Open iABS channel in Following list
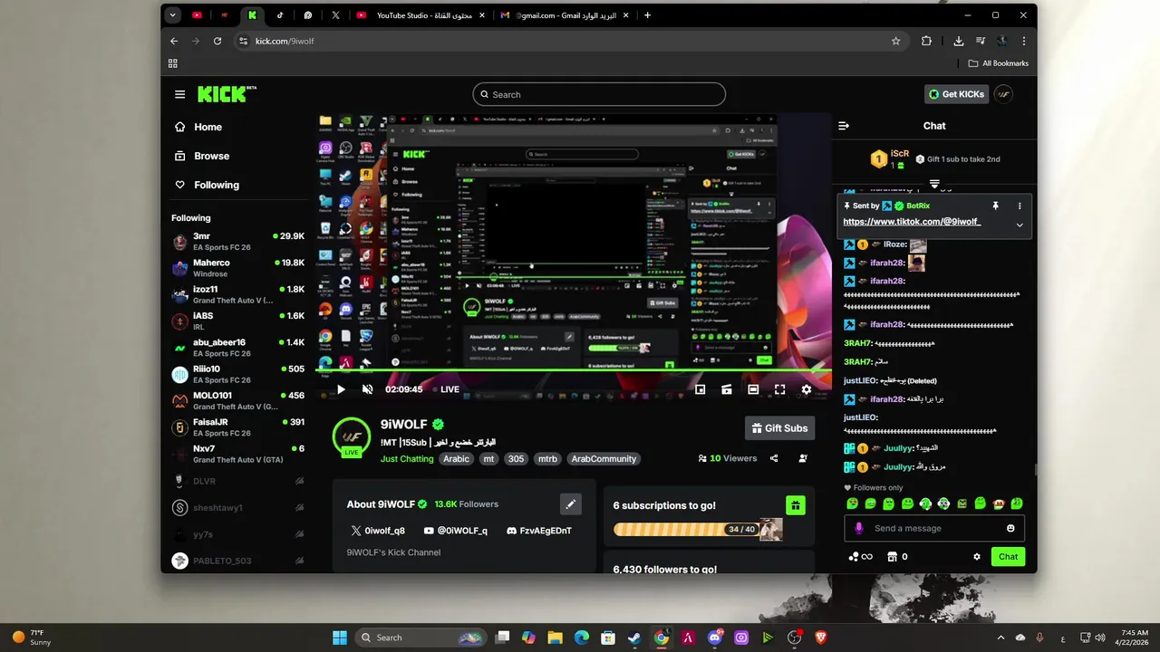The height and width of the screenshot is (652, 1160). (238, 321)
